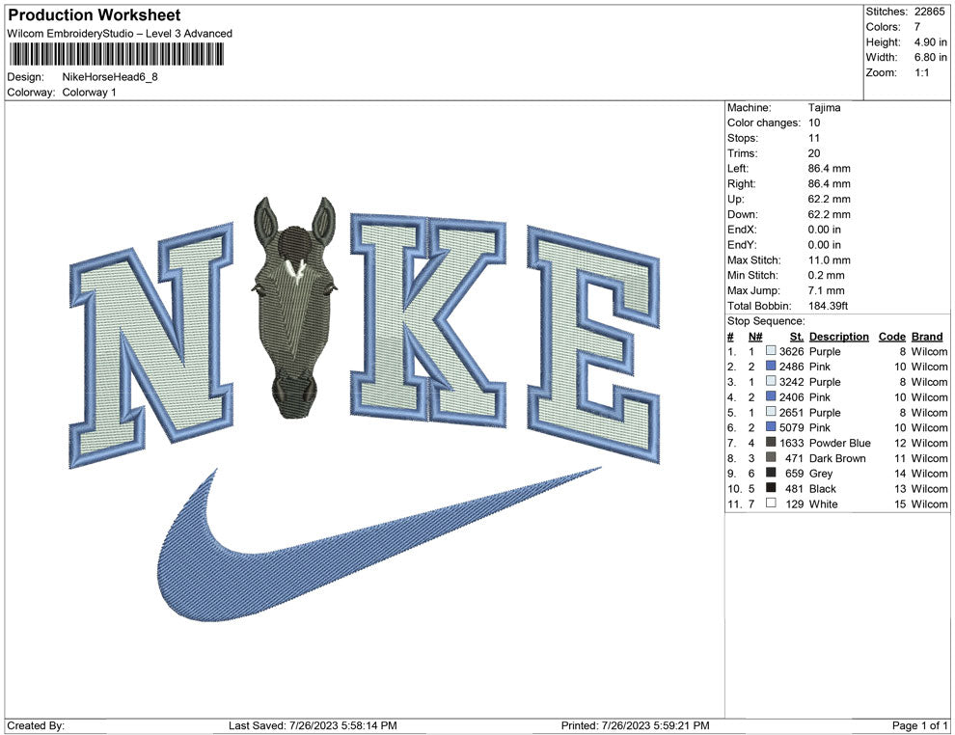Click the horse head in the design
Viewport: 955px width, 735px height.
coord(295,307)
